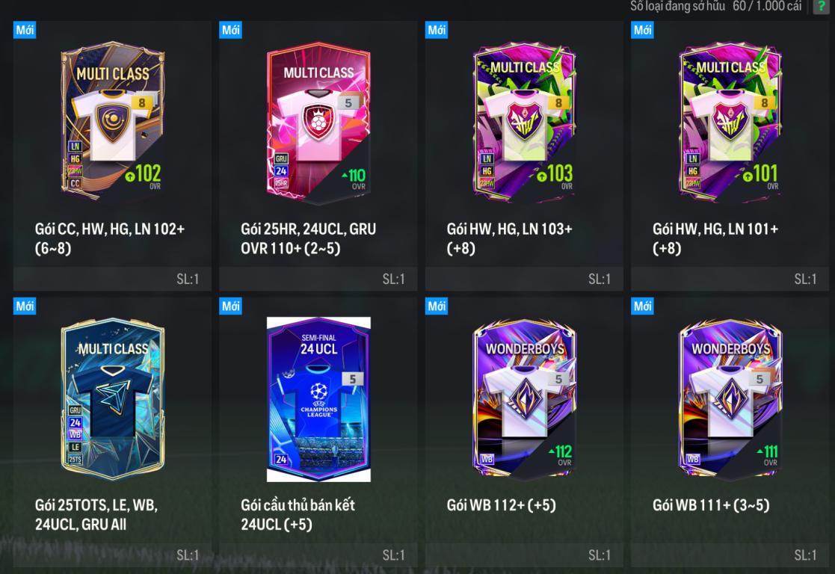Image resolution: width=835 pixels, height=574 pixels.
Task: Open Gói 25HR, 24UCL, GRU OVR 110+ pack
Action: (308, 238)
